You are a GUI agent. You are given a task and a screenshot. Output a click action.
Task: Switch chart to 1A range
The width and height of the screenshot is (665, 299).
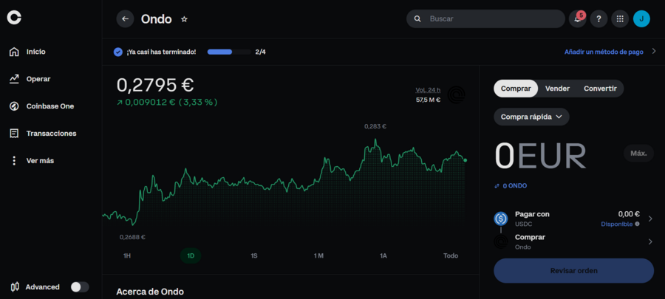[x=383, y=255]
